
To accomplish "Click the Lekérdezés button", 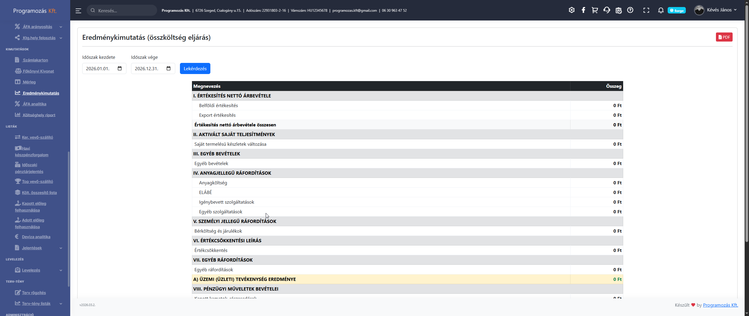I will point(195,68).
